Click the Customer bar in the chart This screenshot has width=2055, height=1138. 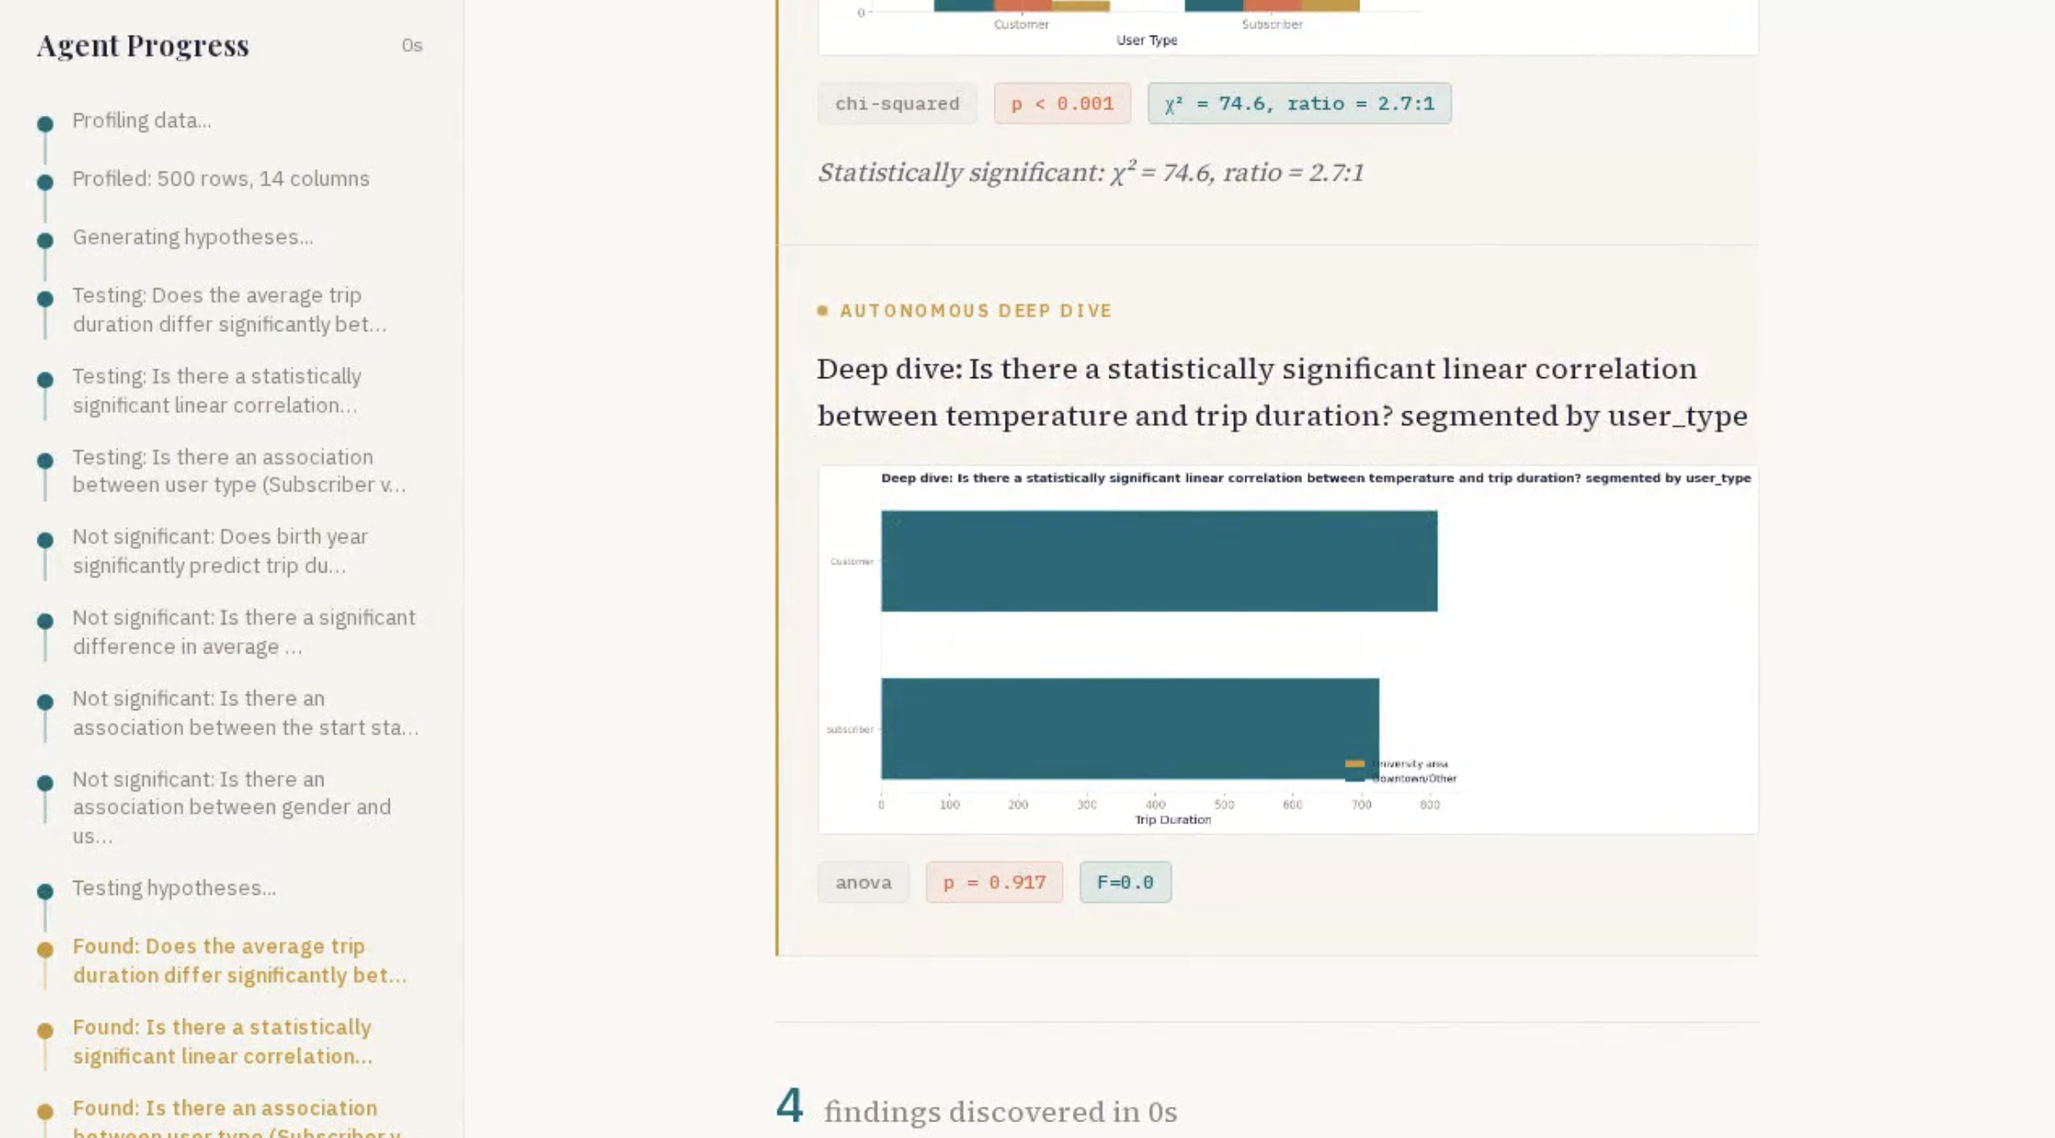[x=1158, y=561]
